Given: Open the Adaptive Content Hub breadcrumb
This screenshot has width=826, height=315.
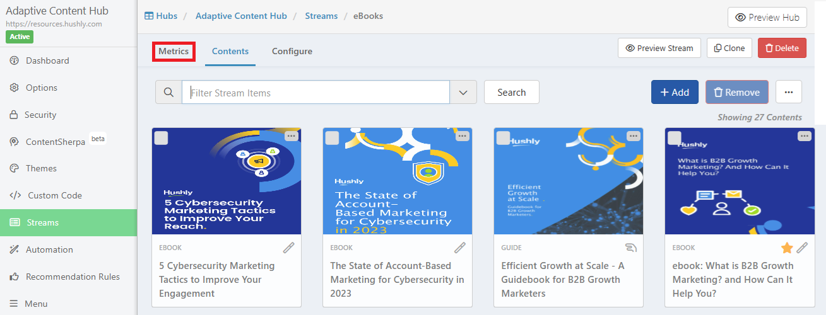Looking at the screenshot, I should coord(241,16).
